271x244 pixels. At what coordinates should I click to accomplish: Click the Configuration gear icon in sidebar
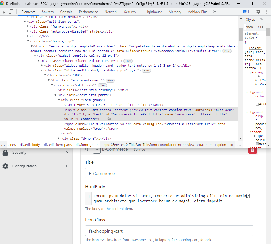(x=5, y=166)
